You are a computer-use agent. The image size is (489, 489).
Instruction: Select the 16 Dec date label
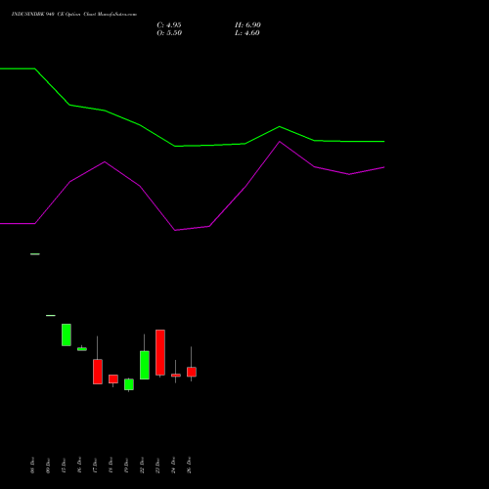point(79,466)
